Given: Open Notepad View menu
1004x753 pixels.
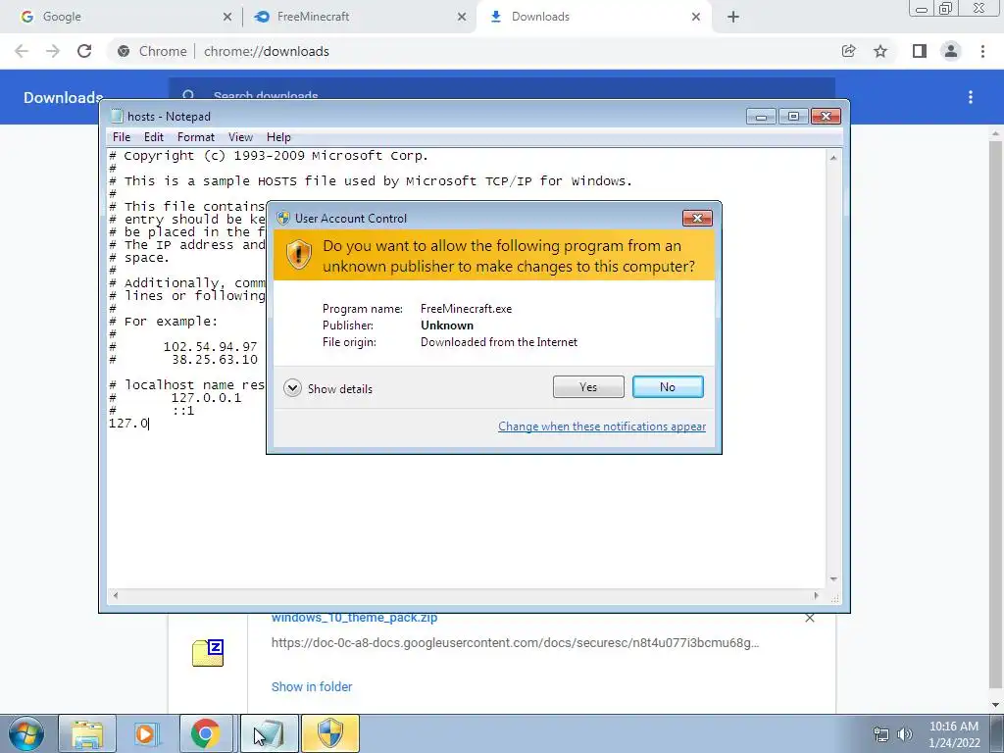Looking at the screenshot, I should tap(241, 137).
